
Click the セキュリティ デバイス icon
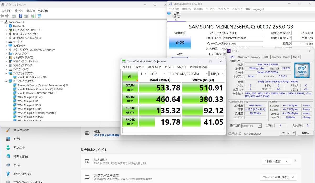[10, 58]
